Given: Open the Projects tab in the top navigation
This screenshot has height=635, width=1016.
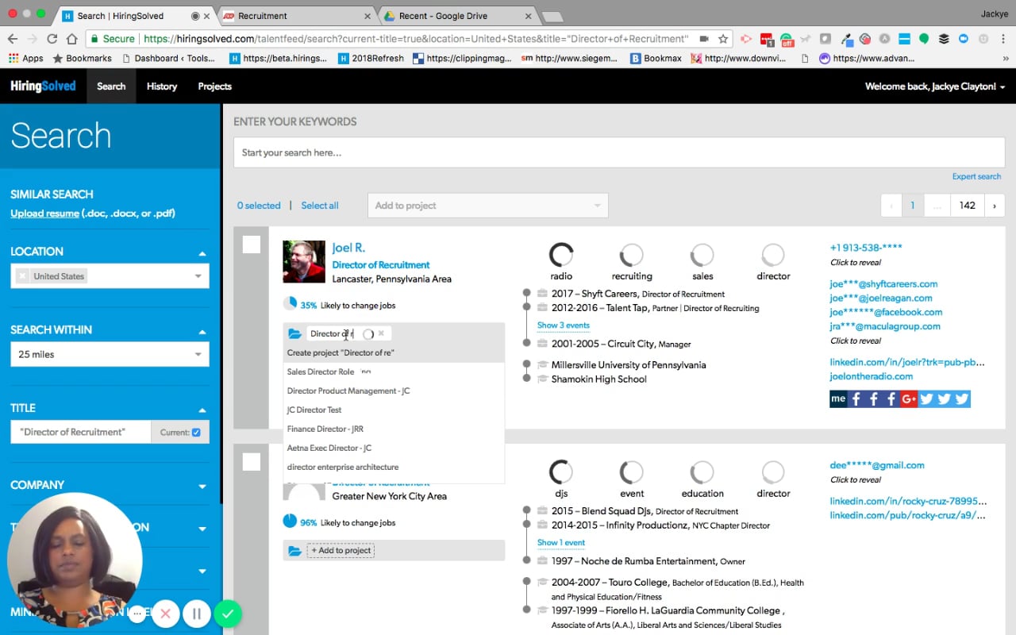Looking at the screenshot, I should (x=215, y=87).
